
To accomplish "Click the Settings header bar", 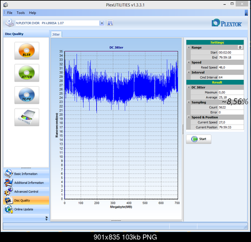I will pos(215,42).
